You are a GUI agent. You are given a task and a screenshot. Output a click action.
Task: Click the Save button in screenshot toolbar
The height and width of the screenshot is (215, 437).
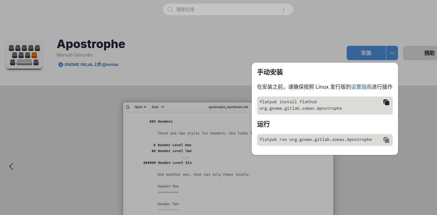155,107
